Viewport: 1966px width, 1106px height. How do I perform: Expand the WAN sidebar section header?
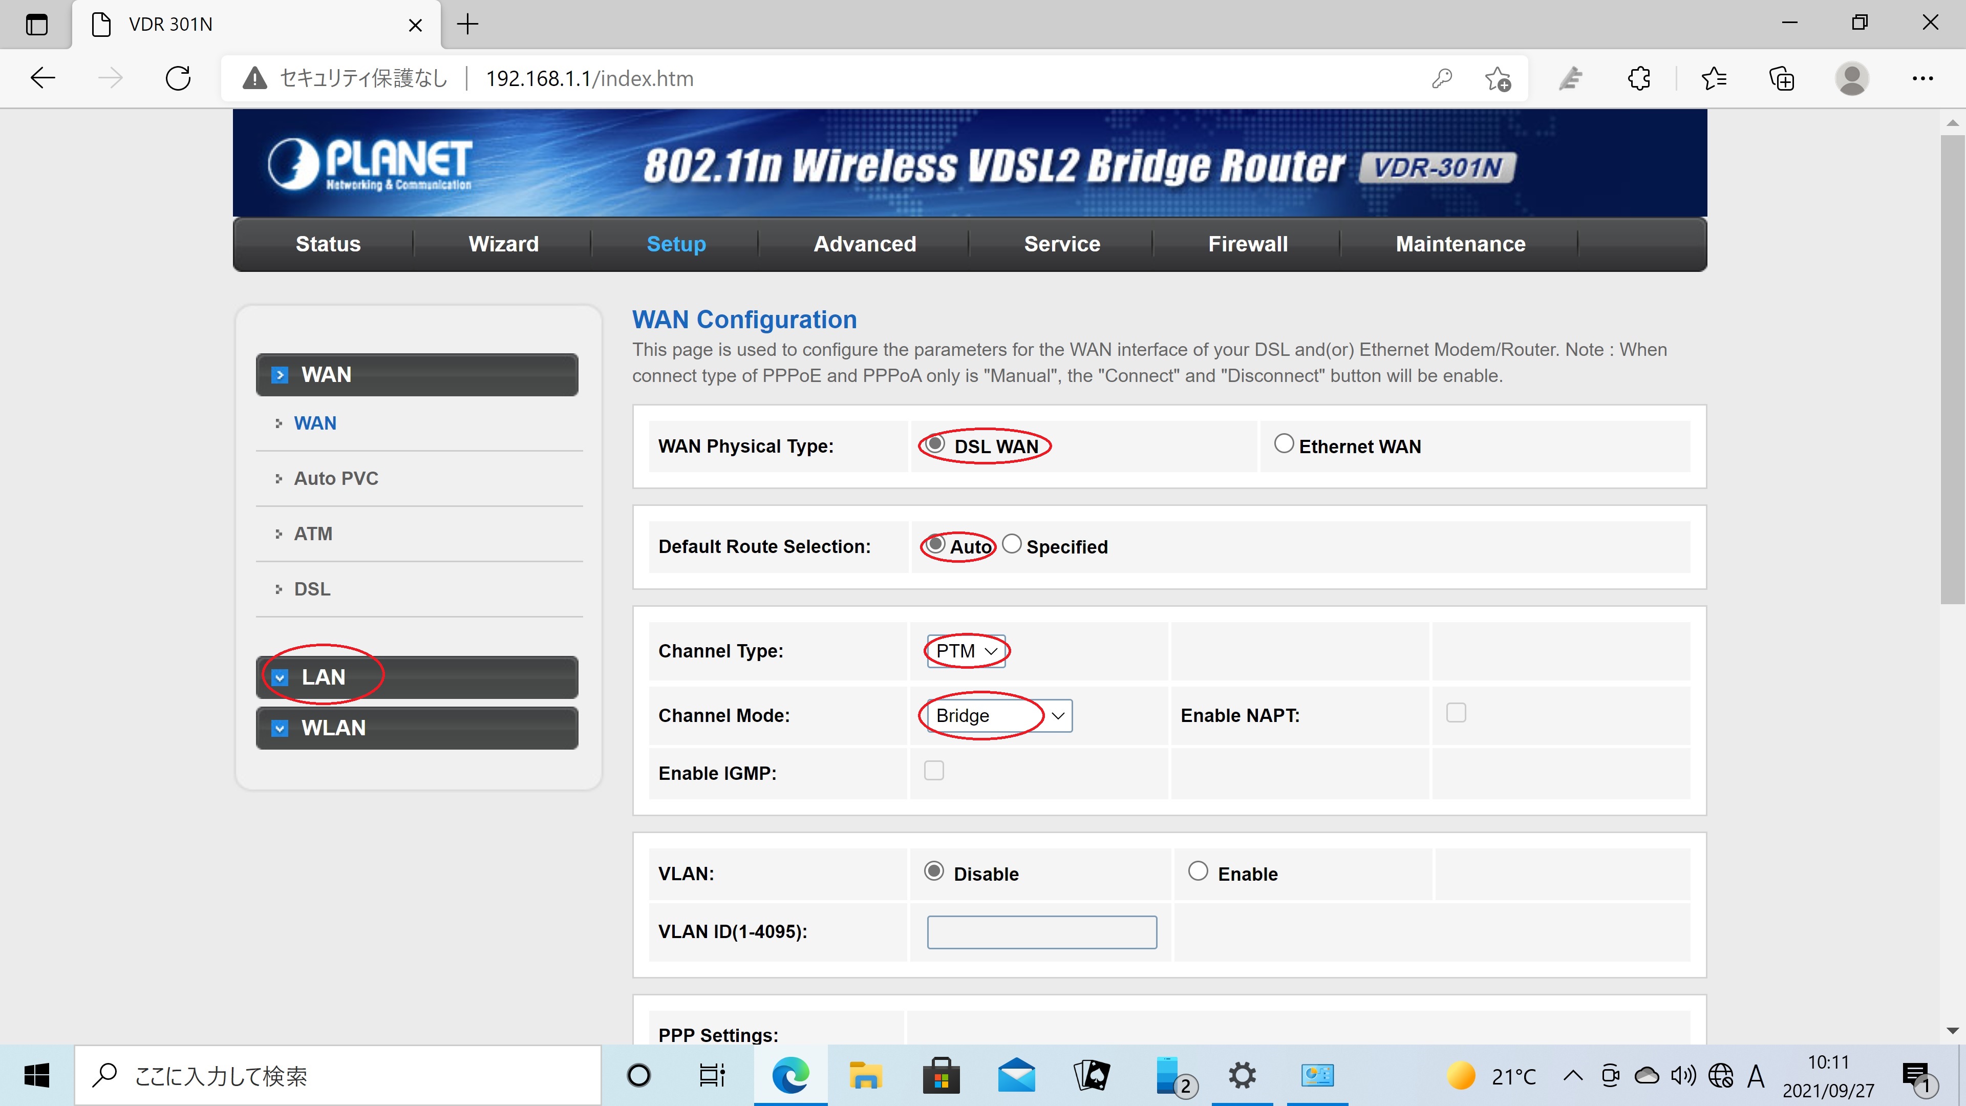point(417,375)
